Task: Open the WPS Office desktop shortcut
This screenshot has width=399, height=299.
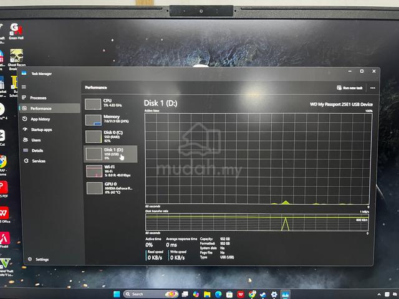Action: coord(4,215)
